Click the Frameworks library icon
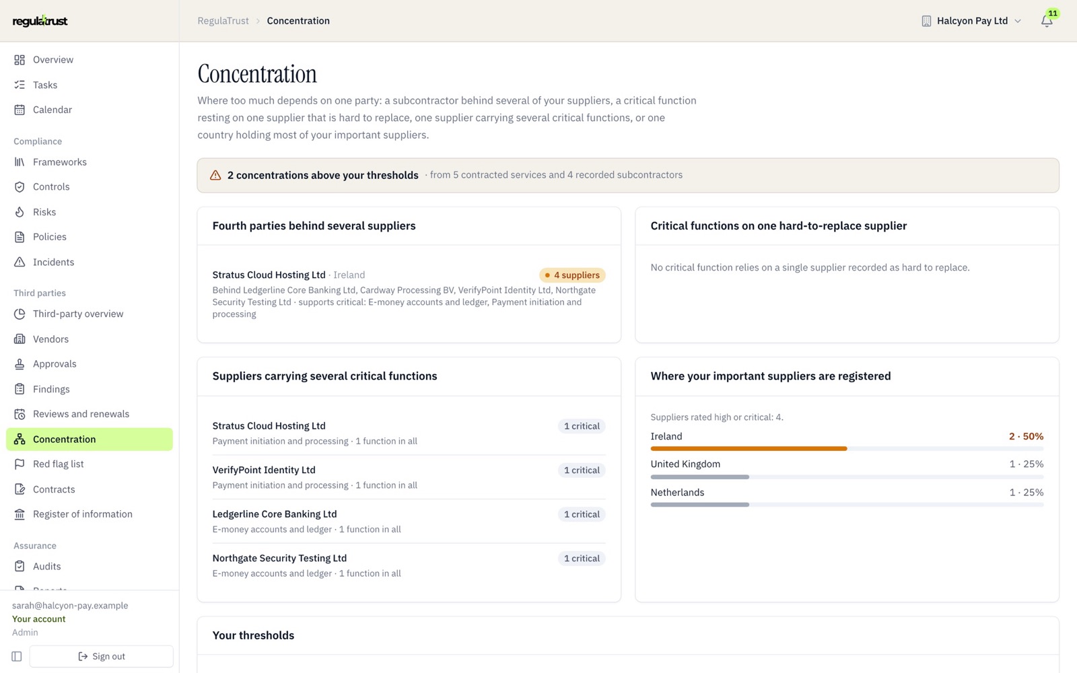 point(20,162)
